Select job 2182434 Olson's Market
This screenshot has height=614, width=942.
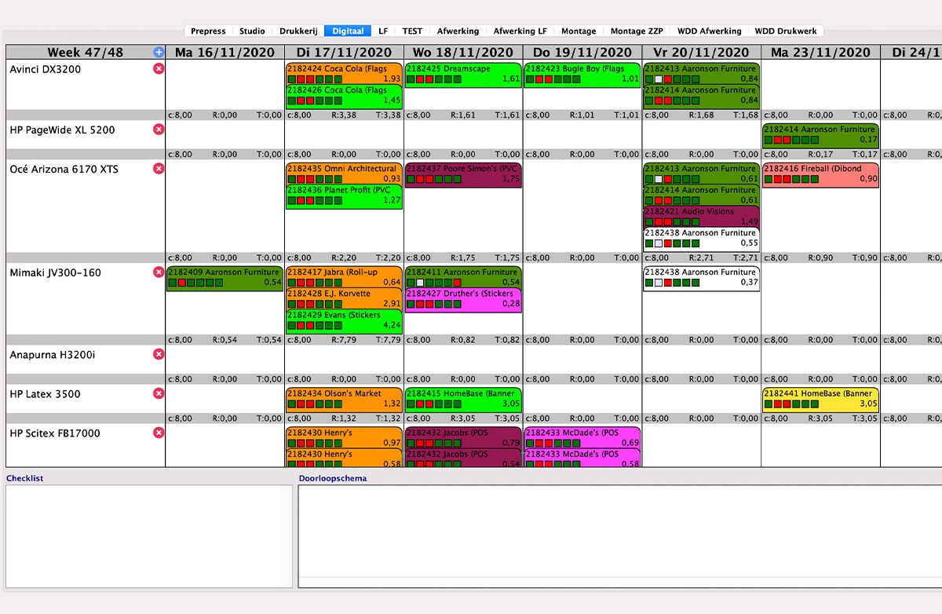(x=344, y=399)
